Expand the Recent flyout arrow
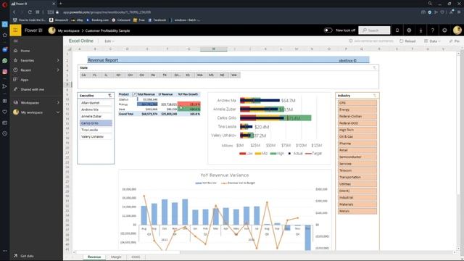This screenshot has height=261, width=464. [x=58, y=70]
